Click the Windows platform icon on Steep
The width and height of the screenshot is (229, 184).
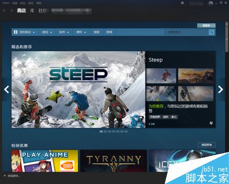(211, 123)
